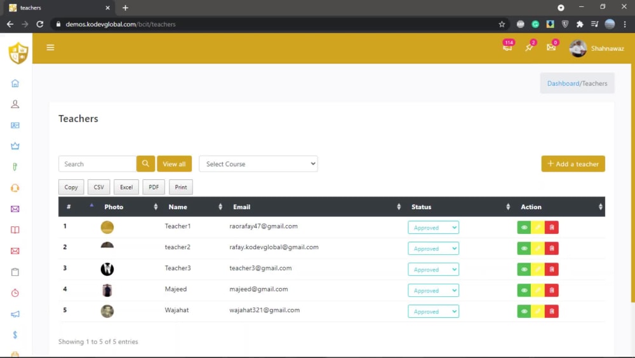The width and height of the screenshot is (635, 358).
Task: Bookmark this page with the star icon
Action: (x=502, y=24)
